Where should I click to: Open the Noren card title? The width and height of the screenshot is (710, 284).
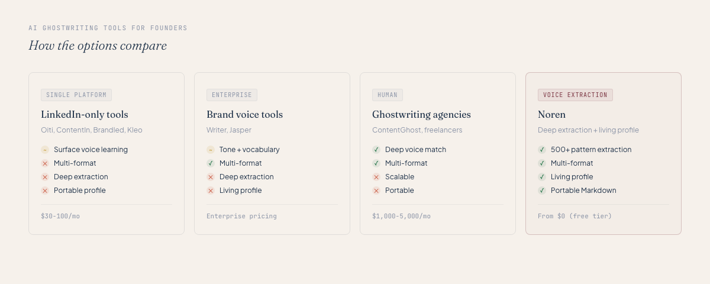pyautogui.click(x=551, y=114)
